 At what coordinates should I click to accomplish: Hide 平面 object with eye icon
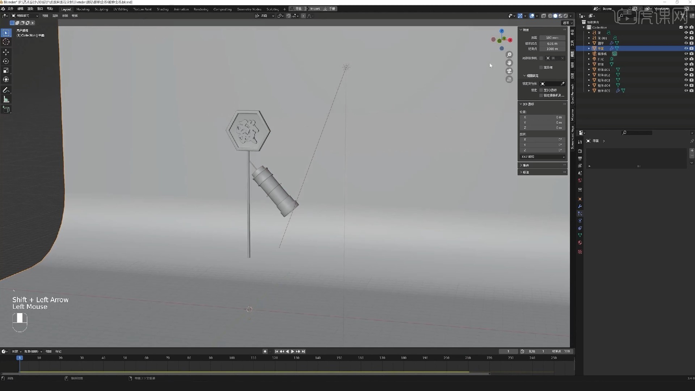tap(686, 49)
